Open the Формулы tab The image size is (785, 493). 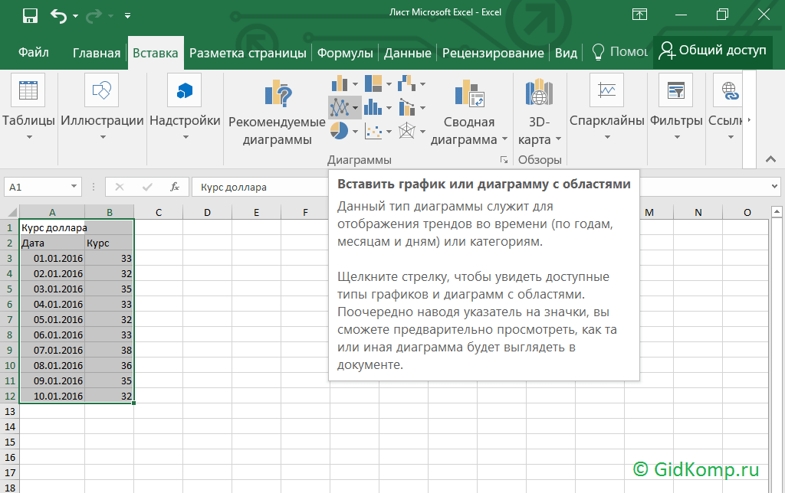pyautogui.click(x=345, y=53)
